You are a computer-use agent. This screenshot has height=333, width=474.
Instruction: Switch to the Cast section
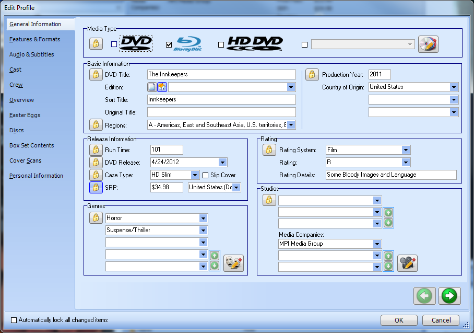tap(16, 70)
